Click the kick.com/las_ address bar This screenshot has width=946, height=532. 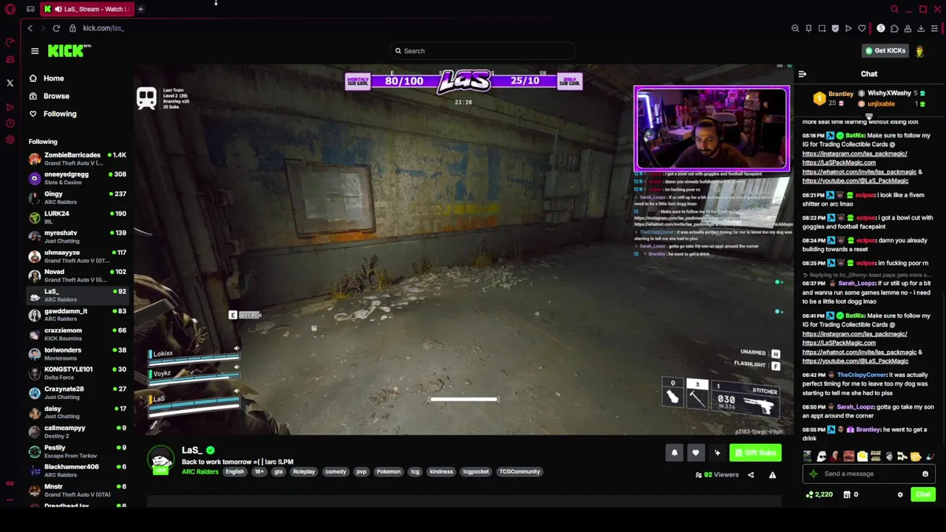[x=103, y=28]
